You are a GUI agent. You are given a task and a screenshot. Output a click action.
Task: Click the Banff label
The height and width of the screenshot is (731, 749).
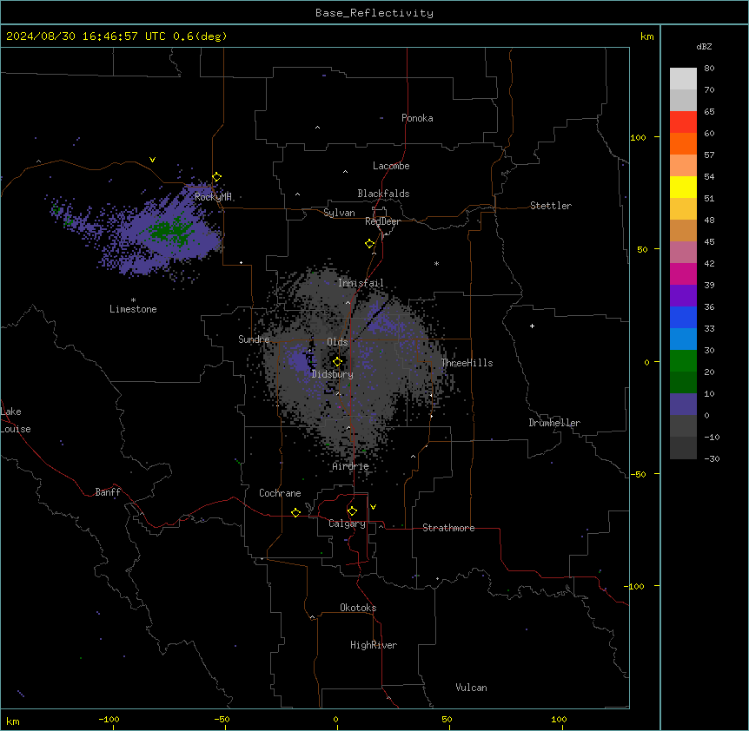pyautogui.click(x=108, y=492)
